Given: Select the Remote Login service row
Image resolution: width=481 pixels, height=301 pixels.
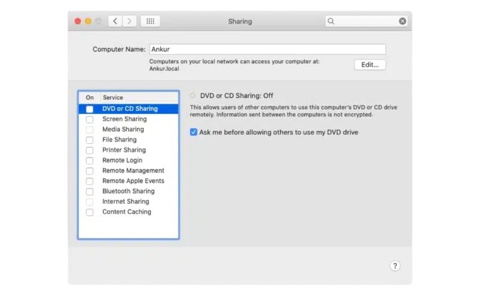Looking at the screenshot, I should 129,160.
